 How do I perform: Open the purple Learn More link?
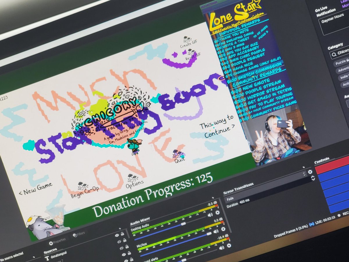[x=345, y=3]
